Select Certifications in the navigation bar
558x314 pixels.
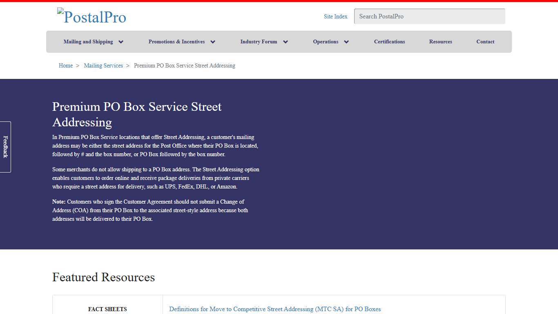tap(389, 41)
